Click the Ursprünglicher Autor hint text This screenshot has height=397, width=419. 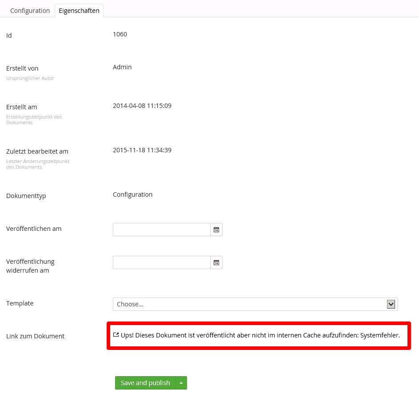(30, 78)
